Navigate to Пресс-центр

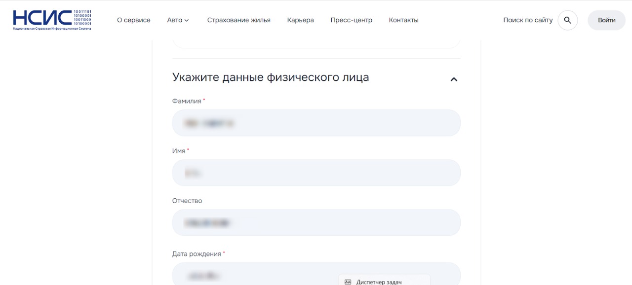pos(351,20)
